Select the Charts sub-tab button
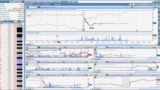The image size is (160, 90). point(29,4)
